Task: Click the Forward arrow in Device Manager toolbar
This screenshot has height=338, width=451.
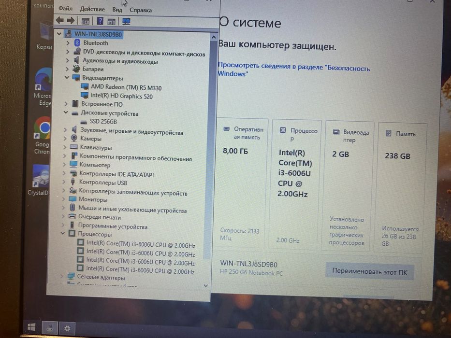Action: click(x=71, y=21)
